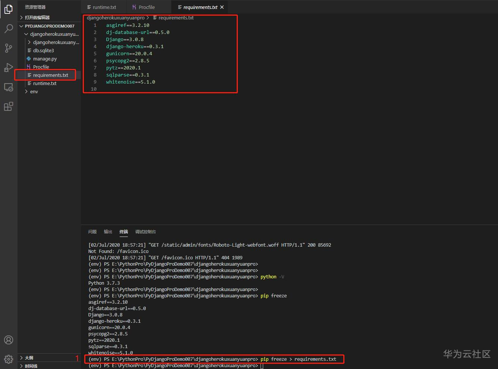Click line 2 text dj-database-url==0.5.0
Screen dimensions: 498x369
click(138, 32)
